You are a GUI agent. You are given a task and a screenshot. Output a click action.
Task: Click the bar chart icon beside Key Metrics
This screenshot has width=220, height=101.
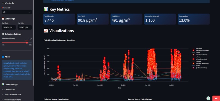[x=46, y=9]
